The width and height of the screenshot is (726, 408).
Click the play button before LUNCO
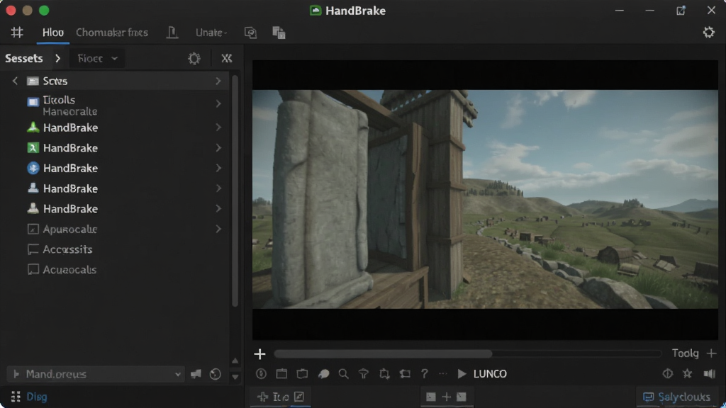point(462,374)
